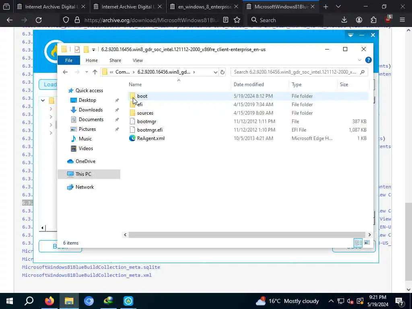This screenshot has height=309, width=412.
Task: Select Desktop in Quick access
Action: 87,100
